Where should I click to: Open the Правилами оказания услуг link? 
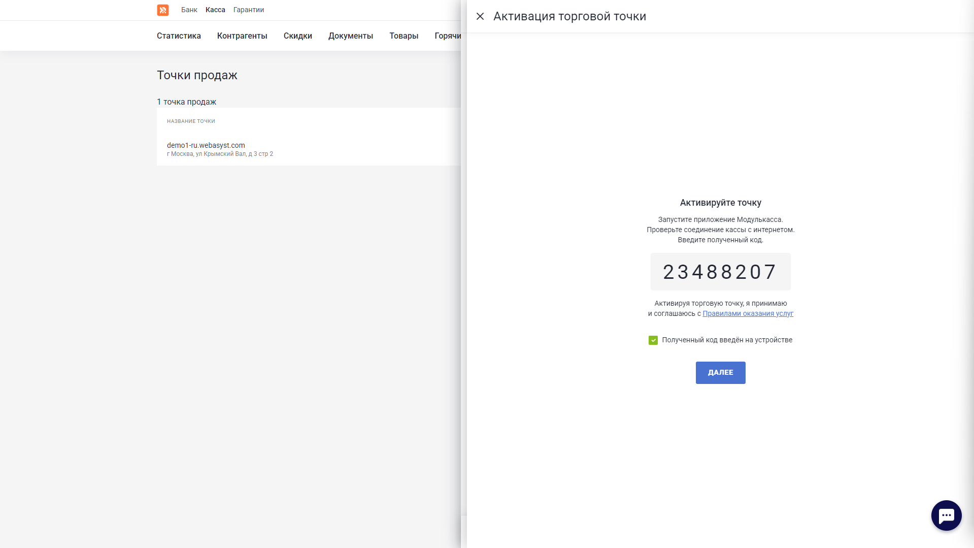(x=748, y=314)
